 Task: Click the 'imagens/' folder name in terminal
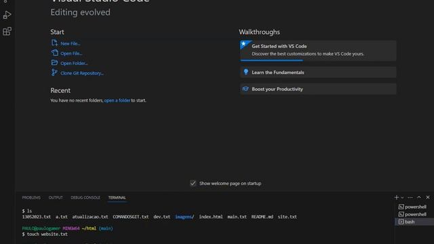(x=184, y=217)
